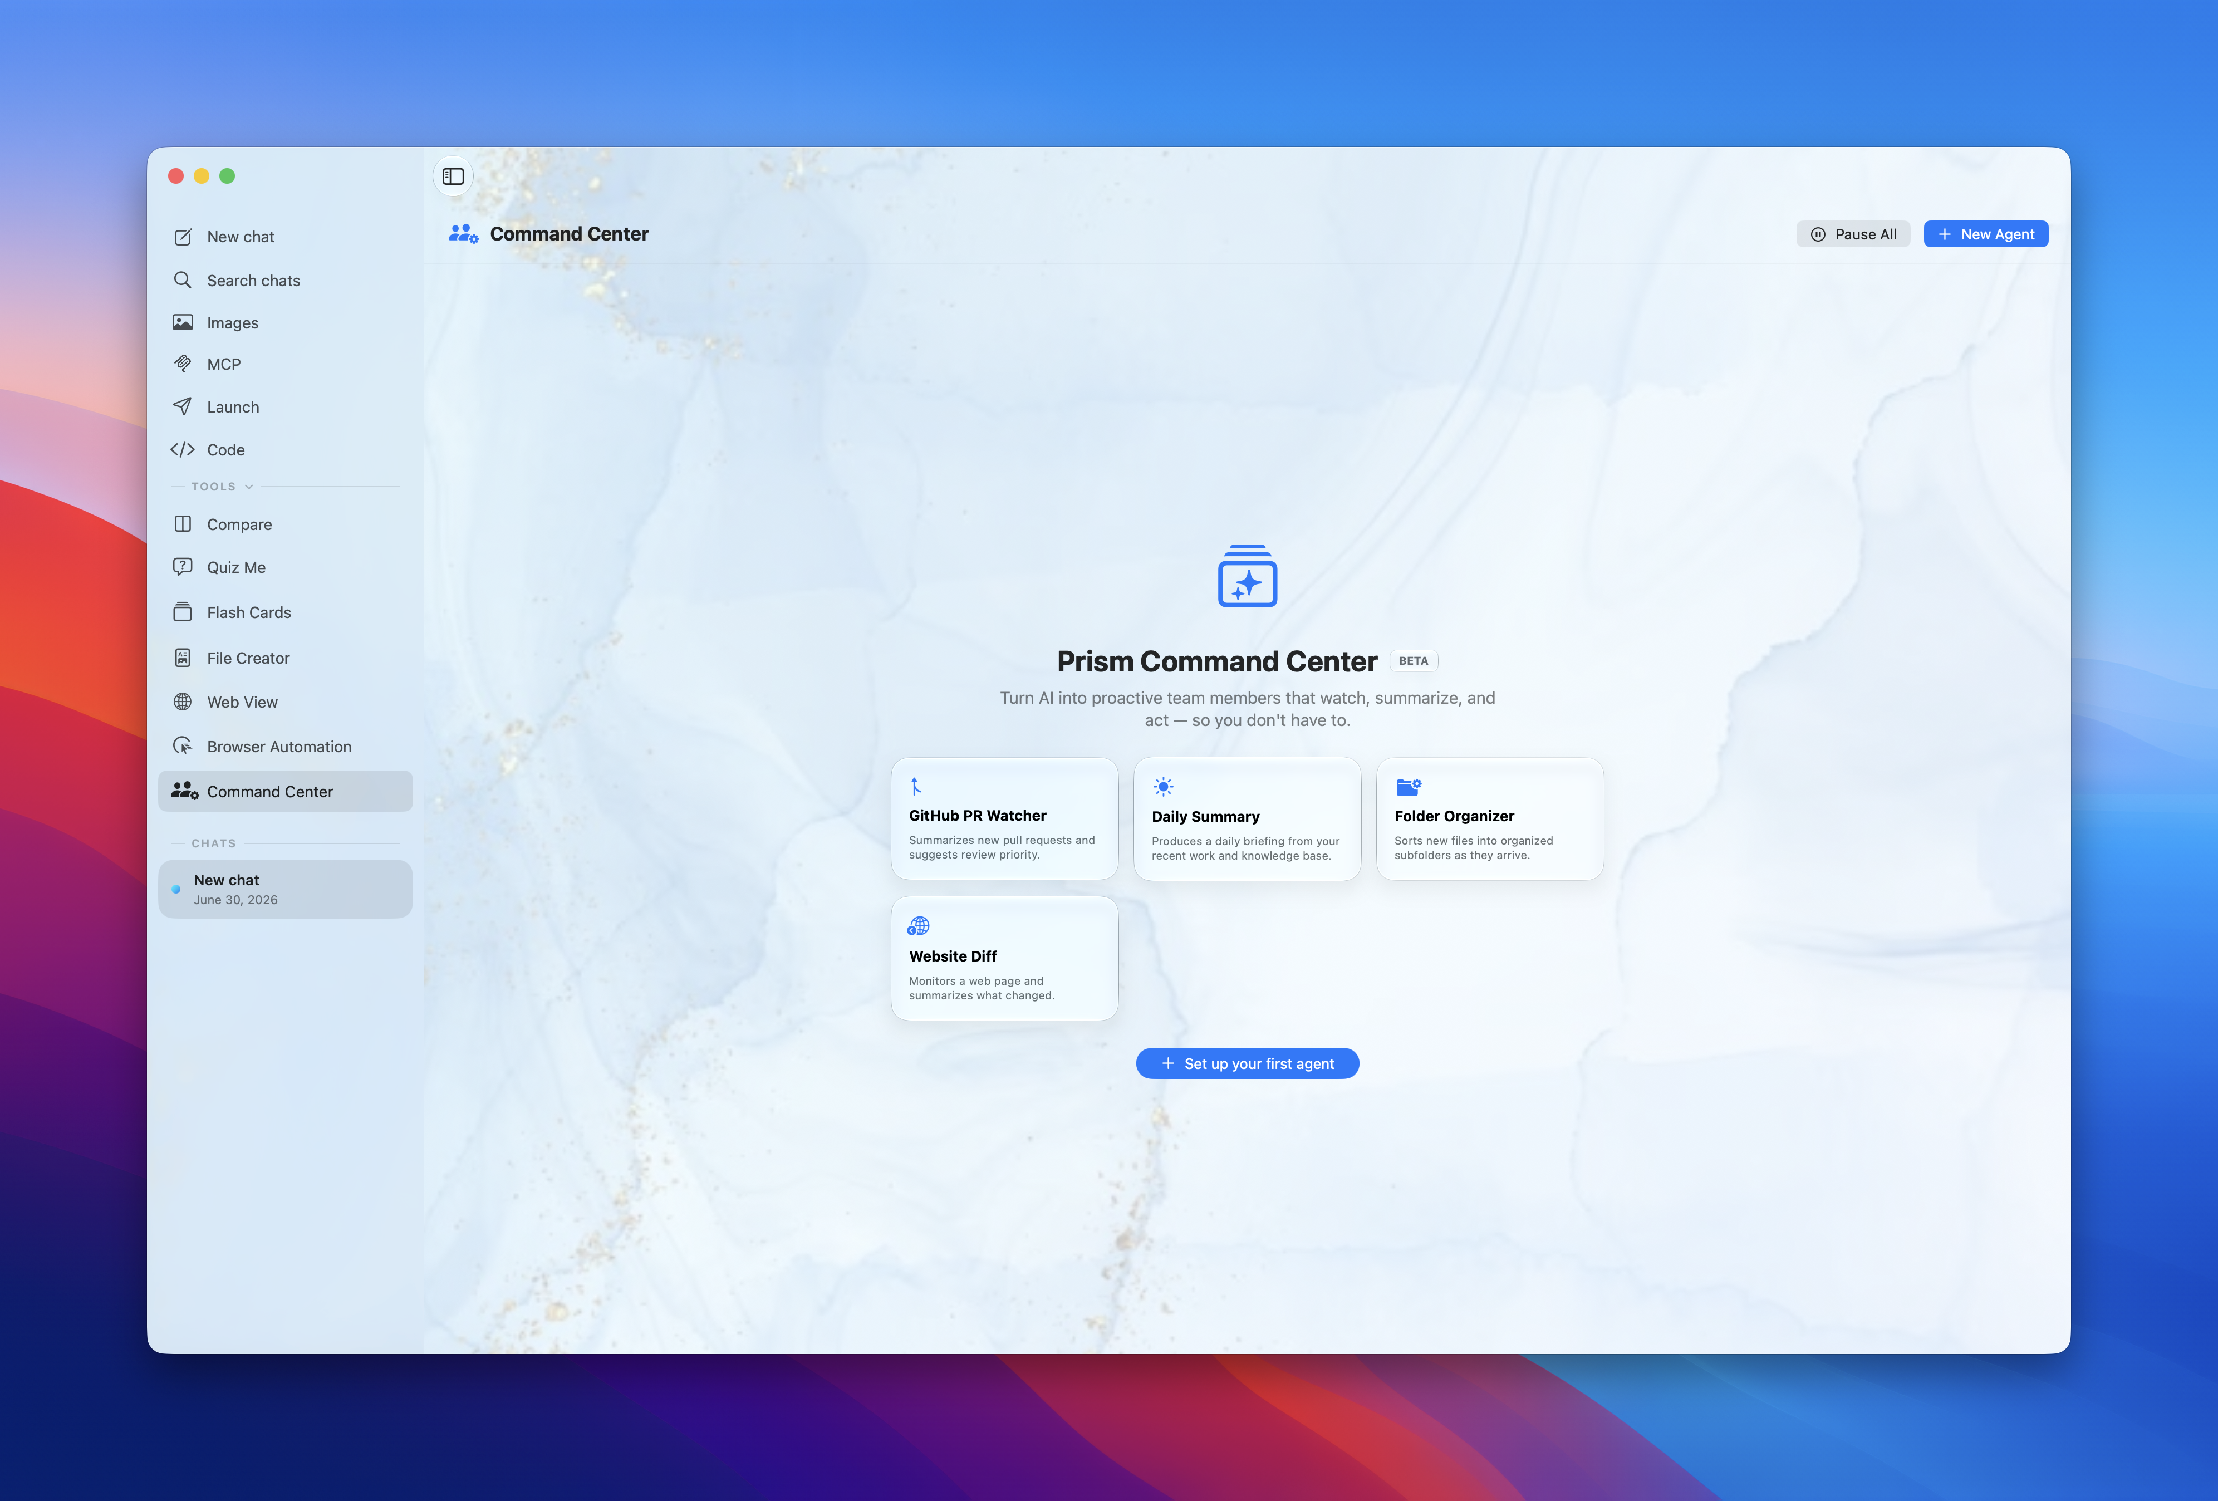Click the green full-screen window button

pos(227,175)
